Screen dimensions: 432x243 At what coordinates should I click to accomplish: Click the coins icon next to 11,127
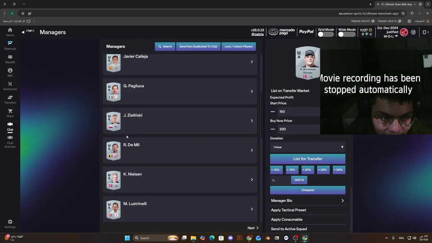tap(370, 30)
